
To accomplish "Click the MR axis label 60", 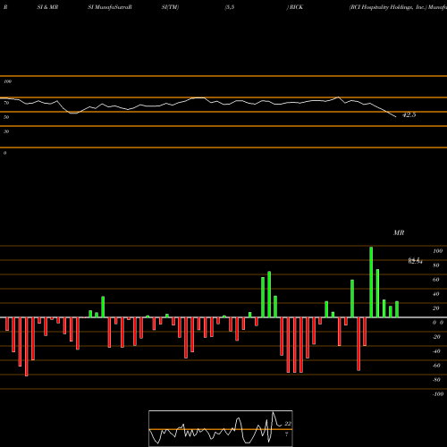I will tap(436, 280).
